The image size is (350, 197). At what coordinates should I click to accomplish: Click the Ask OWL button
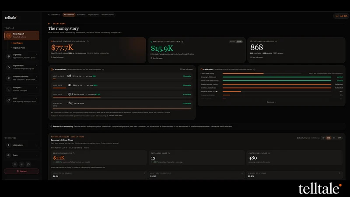pos(342,16)
